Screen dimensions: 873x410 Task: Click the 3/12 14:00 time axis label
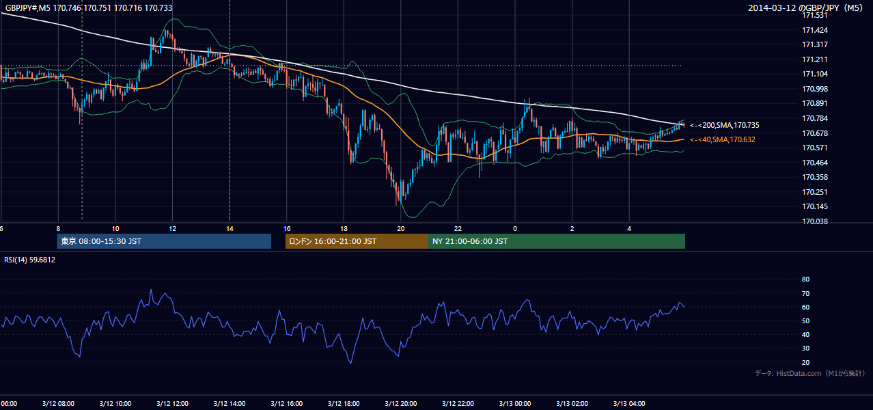(x=230, y=403)
